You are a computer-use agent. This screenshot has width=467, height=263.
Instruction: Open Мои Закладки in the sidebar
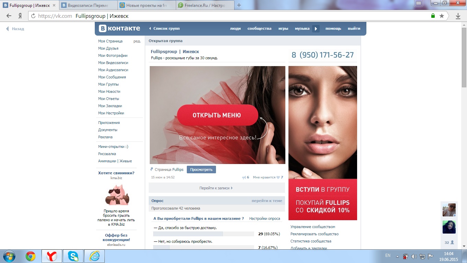[x=110, y=106]
